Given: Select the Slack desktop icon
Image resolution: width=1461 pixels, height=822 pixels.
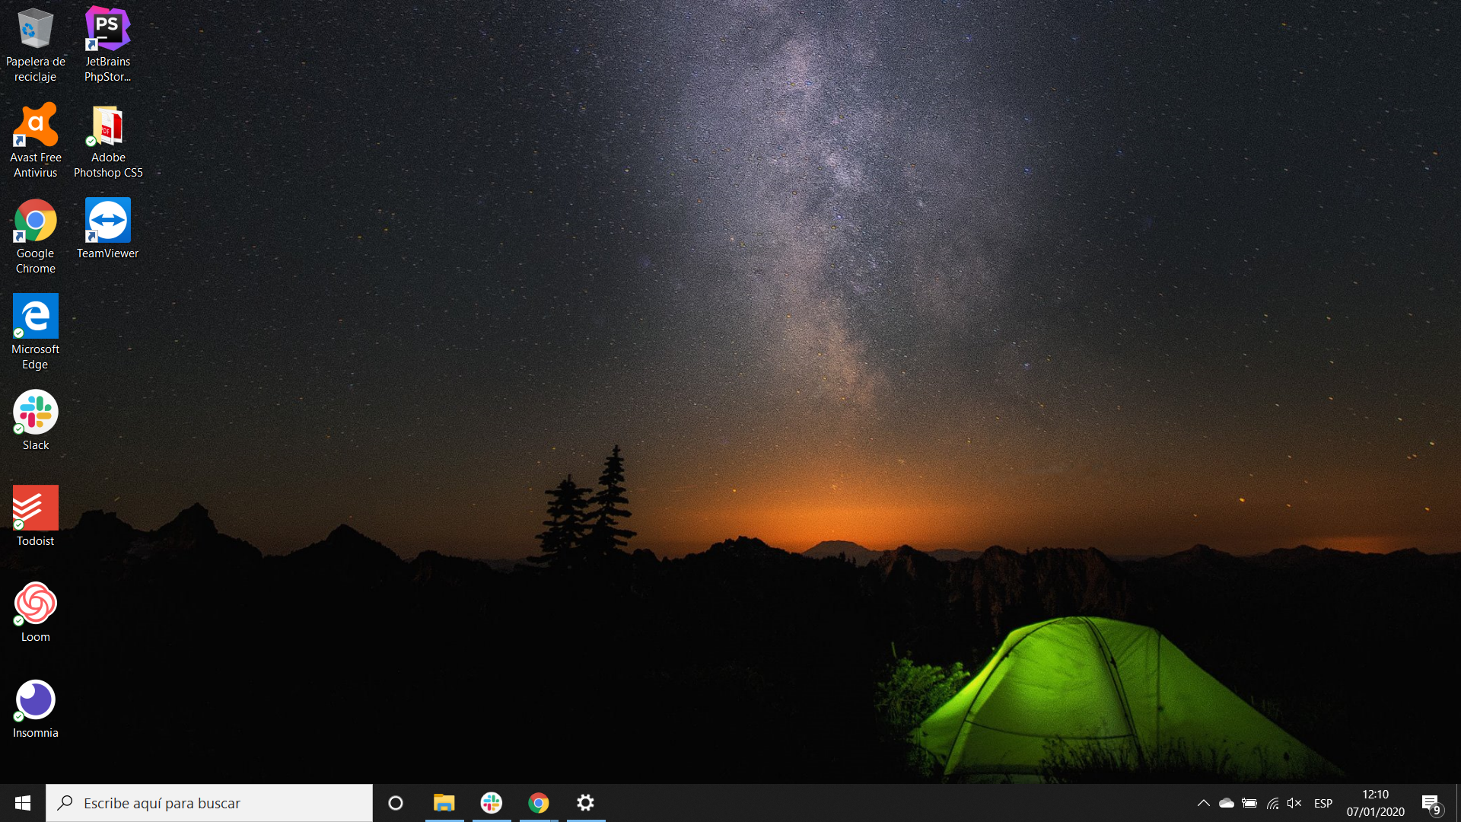Looking at the screenshot, I should pos(35,422).
